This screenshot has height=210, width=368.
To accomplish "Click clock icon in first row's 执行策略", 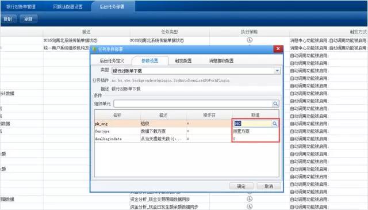I will tap(250, 40).
